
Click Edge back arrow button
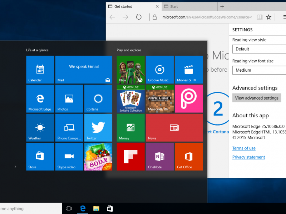112,17
